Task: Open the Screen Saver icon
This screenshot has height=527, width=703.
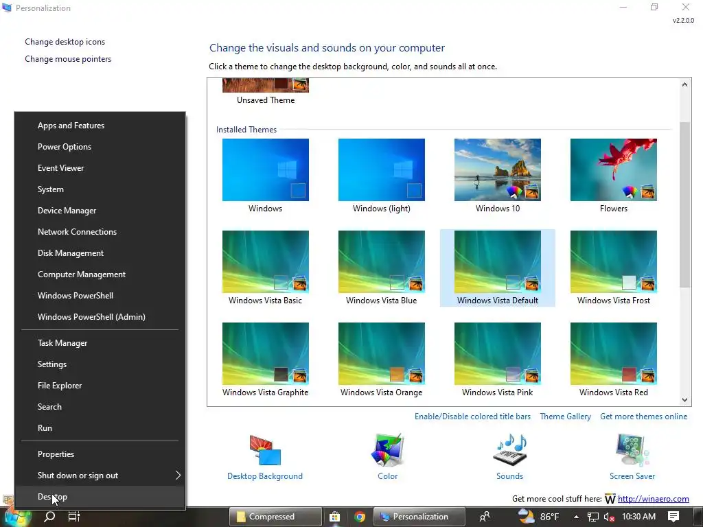Action: point(632,451)
